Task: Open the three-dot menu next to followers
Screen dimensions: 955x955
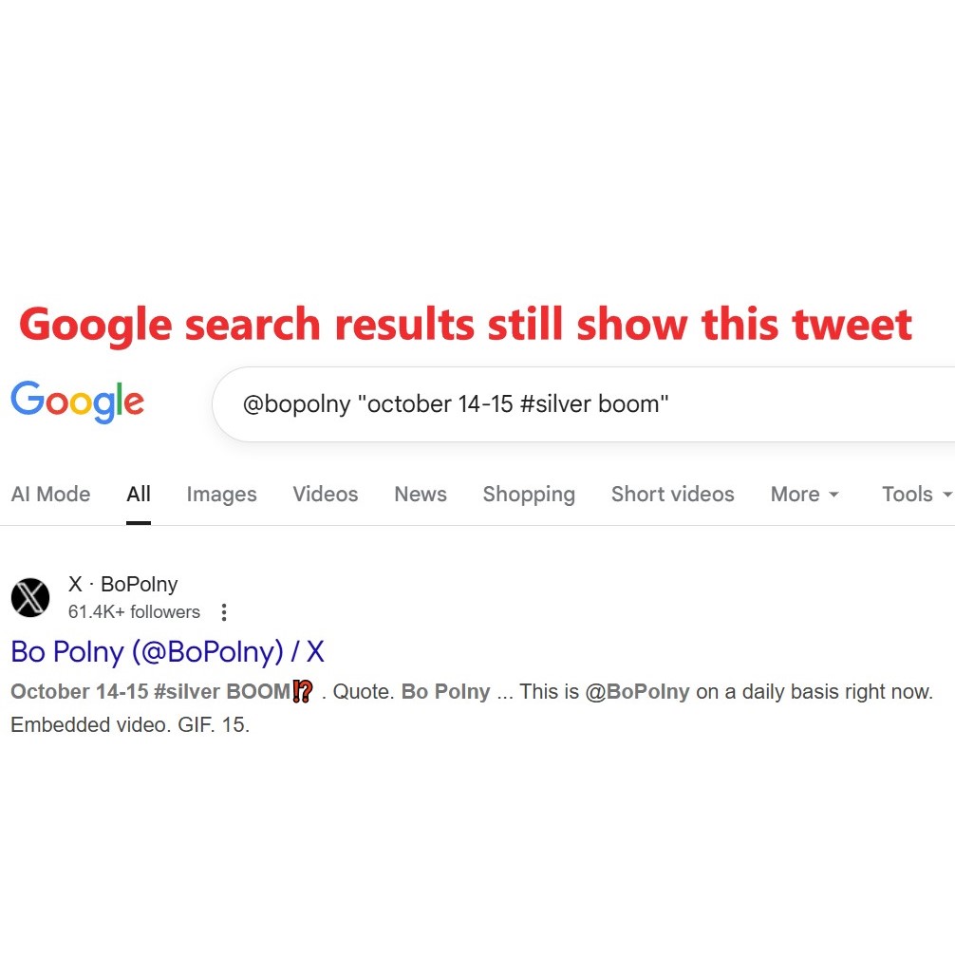Action: 224,612
